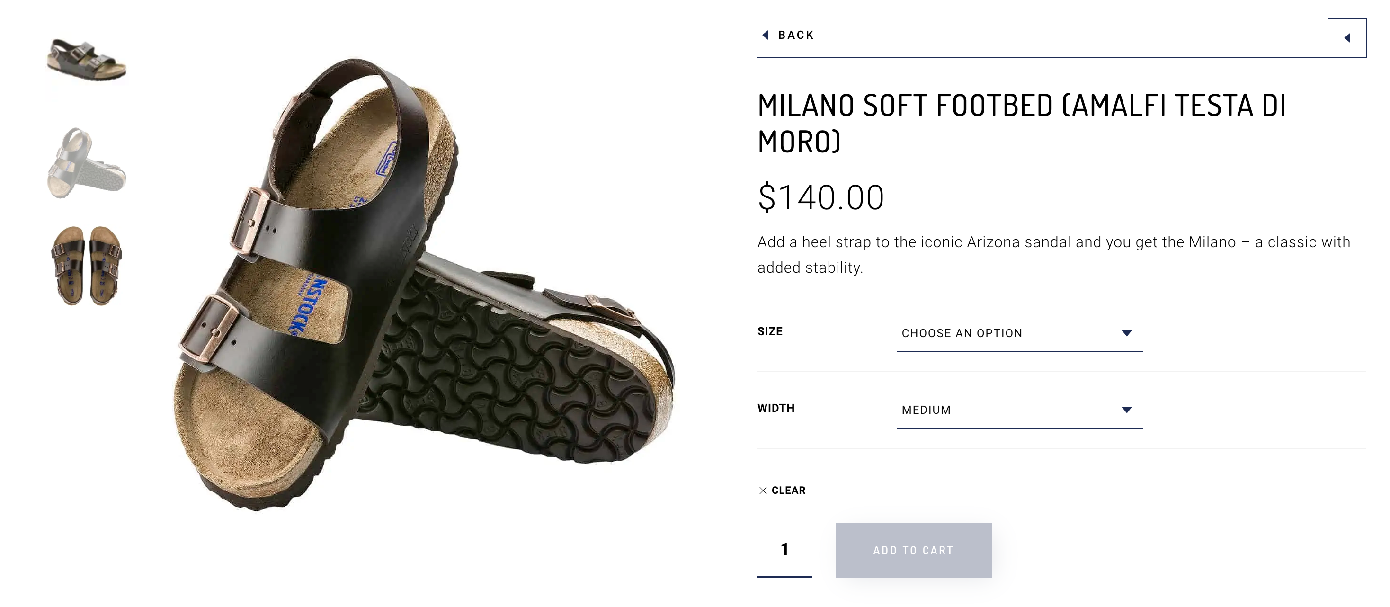Screen dimensions: 1390x607
Task: Select the faded sole-view sandal thumbnail
Action: click(x=86, y=163)
